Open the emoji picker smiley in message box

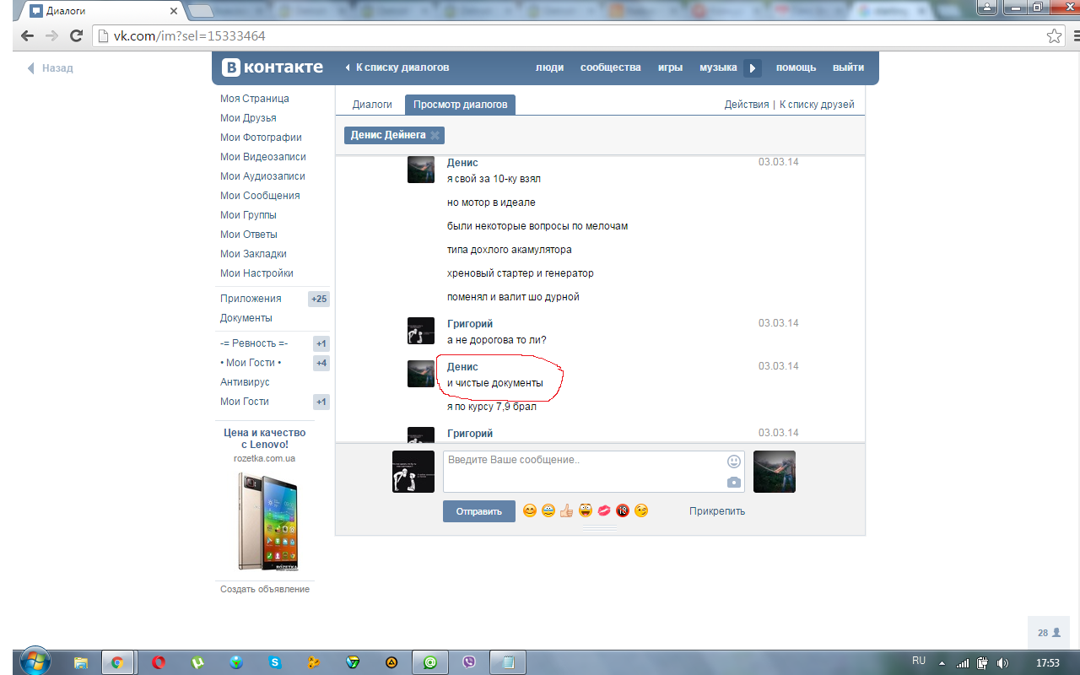[x=734, y=462]
